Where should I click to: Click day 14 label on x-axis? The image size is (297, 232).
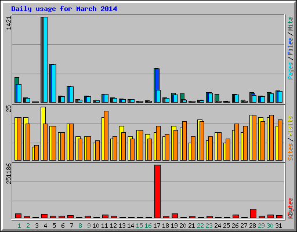(131, 226)
